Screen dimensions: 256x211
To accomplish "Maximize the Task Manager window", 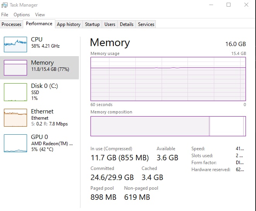I will tap(229, 5).
